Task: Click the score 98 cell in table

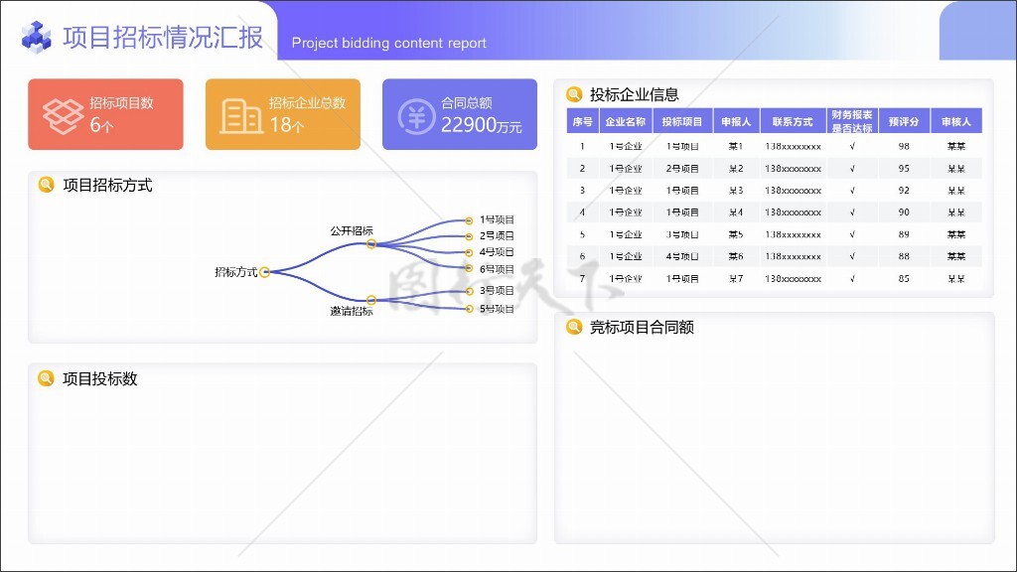Action: point(903,146)
